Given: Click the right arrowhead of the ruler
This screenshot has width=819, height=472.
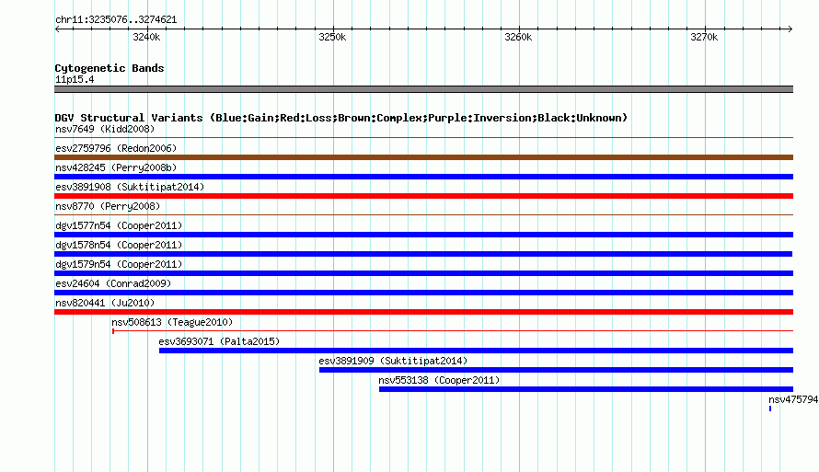Looking at the screenshot, I should [790, 29].
